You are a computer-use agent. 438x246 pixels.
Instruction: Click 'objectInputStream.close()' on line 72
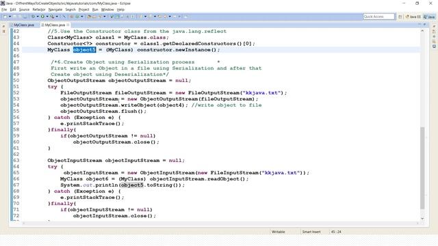112,216
